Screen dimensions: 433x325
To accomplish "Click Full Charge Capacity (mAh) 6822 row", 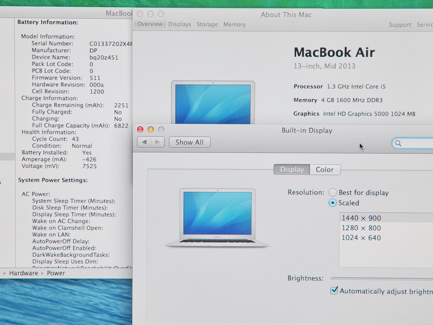I will (80, 125).
